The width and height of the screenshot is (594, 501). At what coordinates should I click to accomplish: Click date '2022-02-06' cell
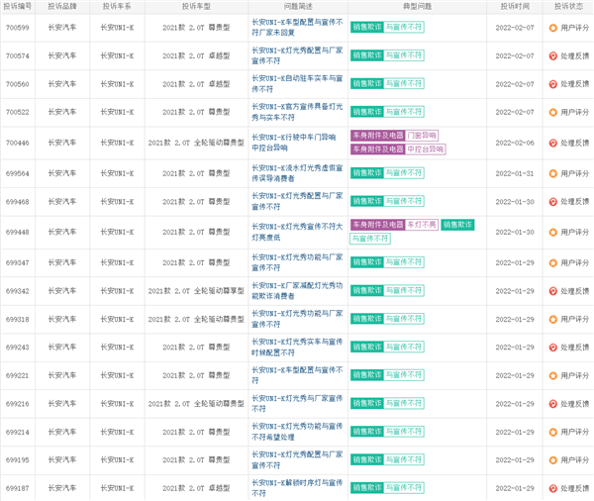515,143
